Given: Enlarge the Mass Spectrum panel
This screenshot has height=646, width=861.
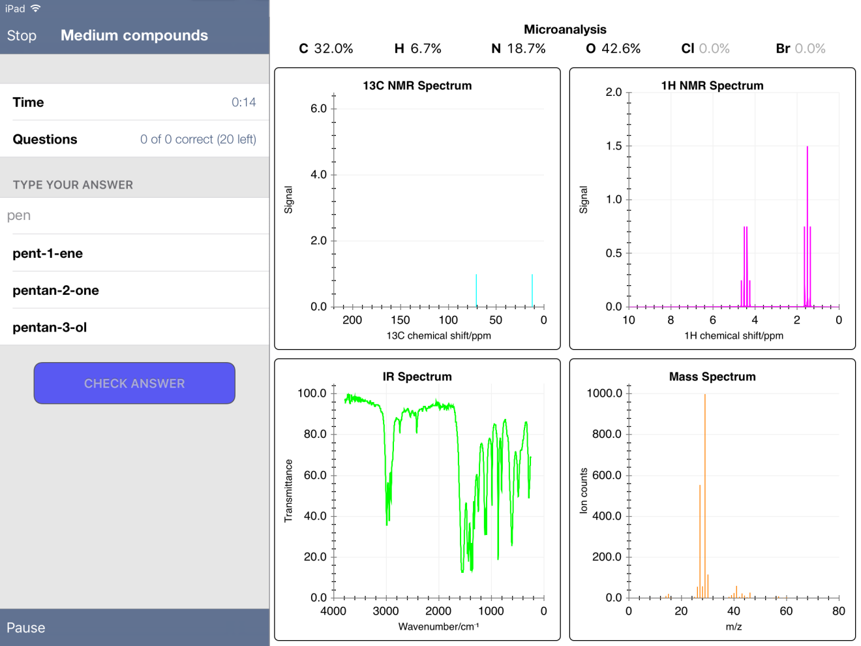Looking at the screenshot, I should (712, 500).
